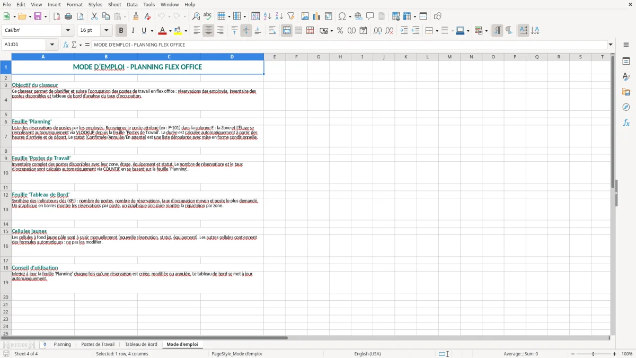Sort ascending
This screenshot has width=636, height=358.
268,16
